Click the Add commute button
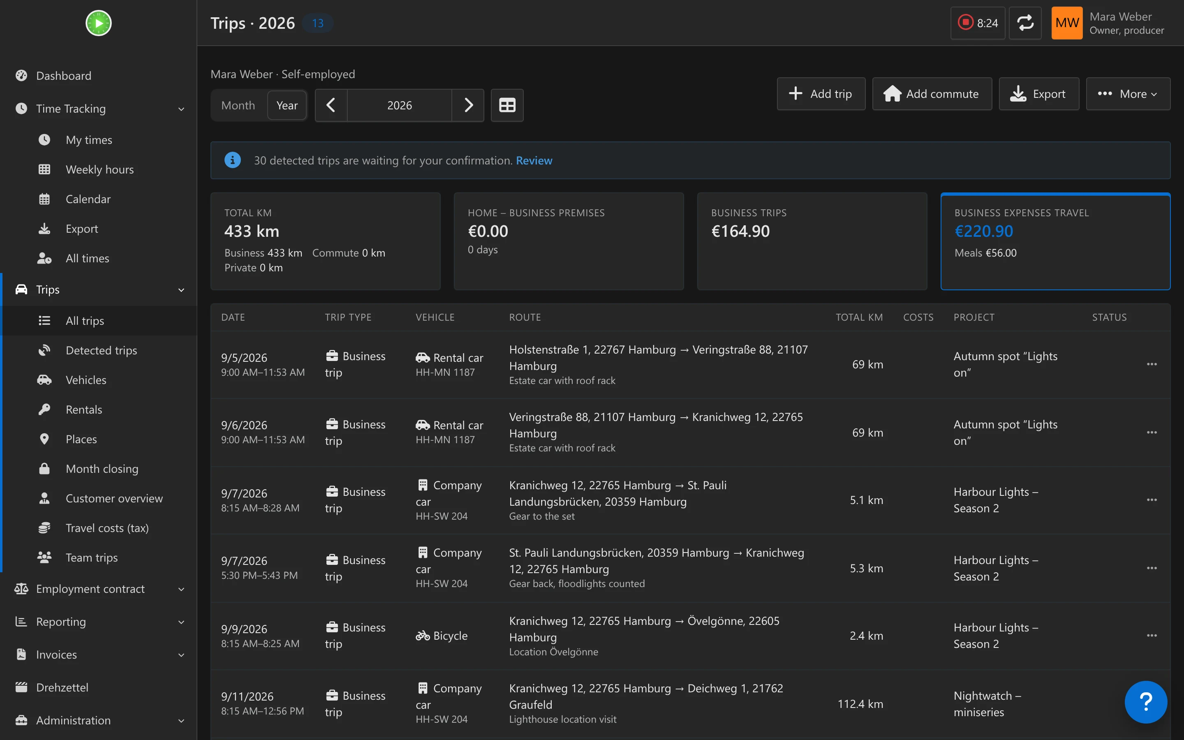 (x=932, y=94)
